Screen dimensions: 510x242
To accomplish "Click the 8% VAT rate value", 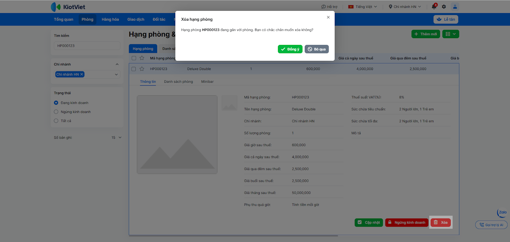I will 402,97.
